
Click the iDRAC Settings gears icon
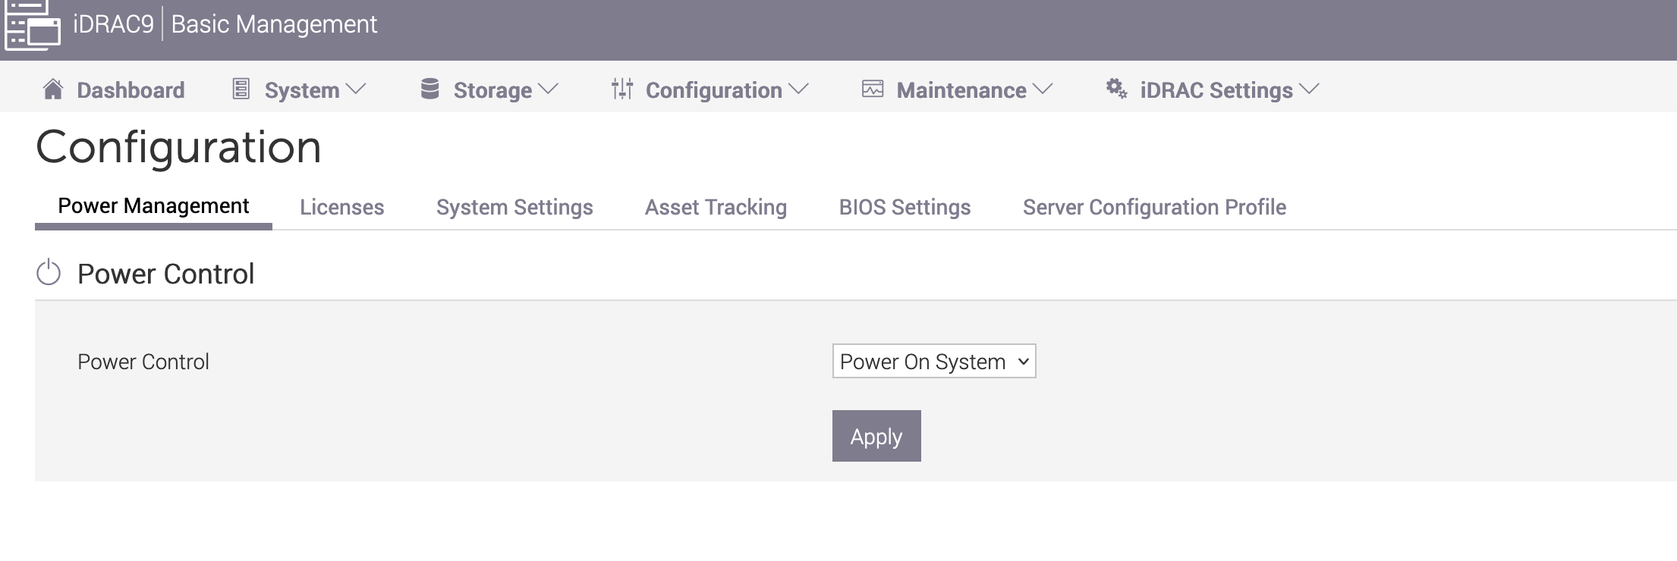(1116, 89)
